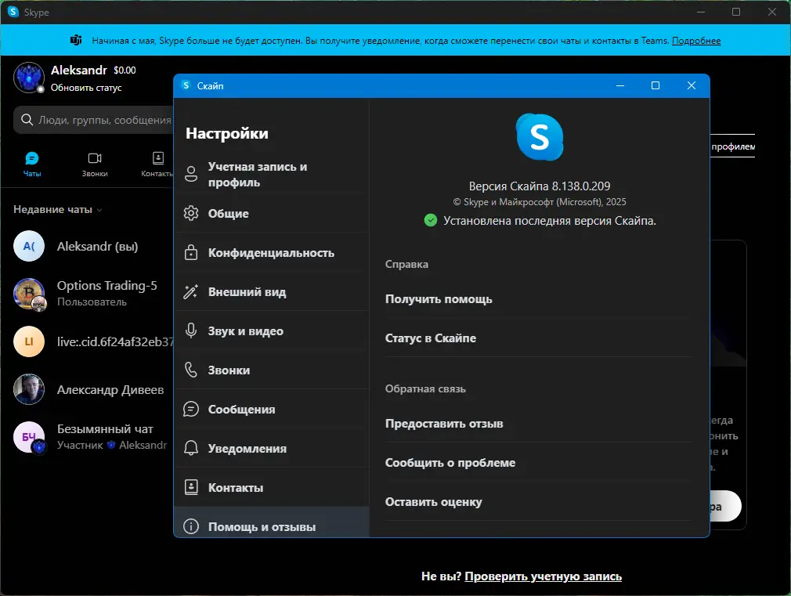Viewport: 791px width, 596px height.
Task: Click the bell icon beside Уведомления
Action: click(191, 448)
